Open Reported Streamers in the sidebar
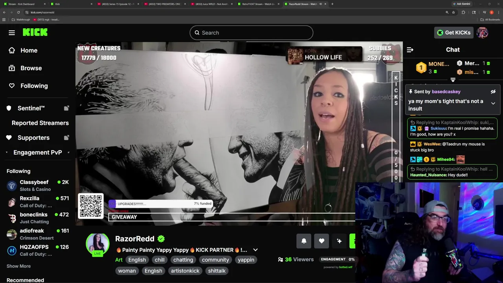The image size is (503, 283). (40, 123)
